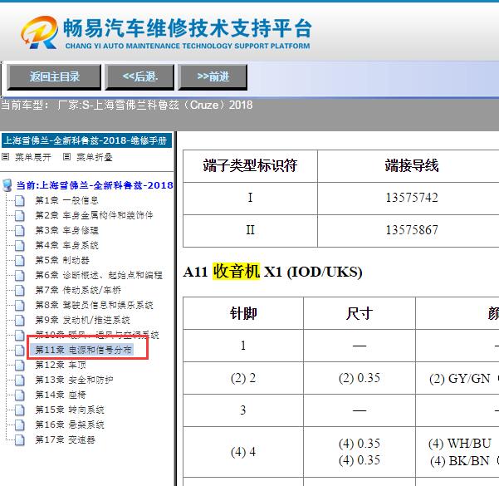Click page icon beside 第13章
The image size is (499, 486).
[20, 380]
